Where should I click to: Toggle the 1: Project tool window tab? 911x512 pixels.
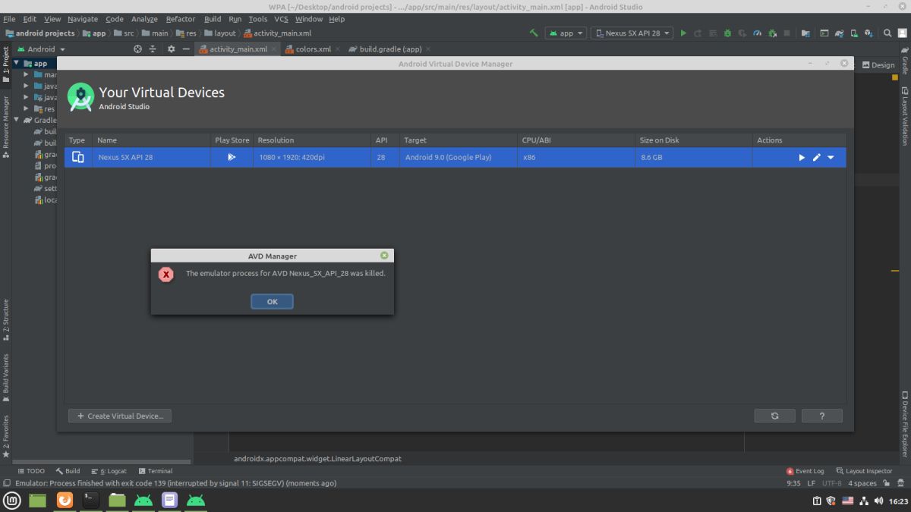tap(6, 64)
